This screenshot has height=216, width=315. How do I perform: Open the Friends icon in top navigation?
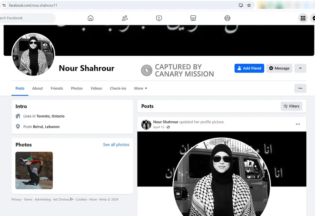(x=125, y=18)
